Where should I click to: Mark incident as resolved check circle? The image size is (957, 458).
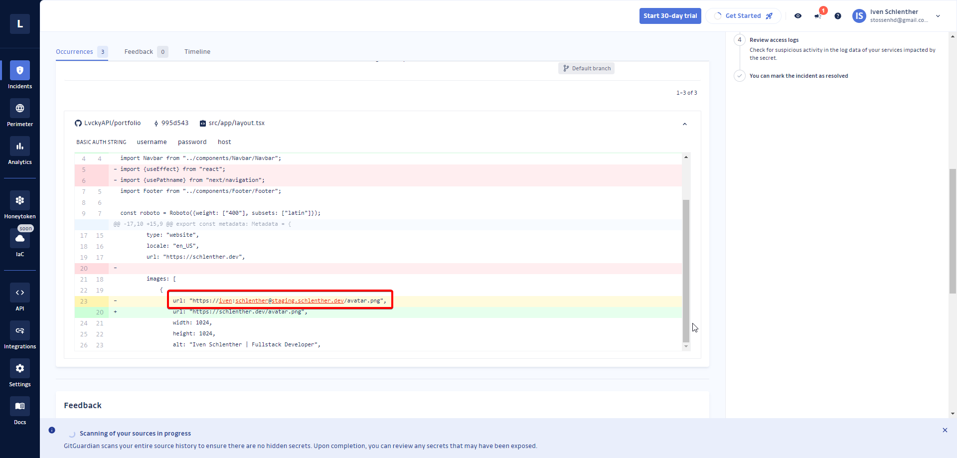[x=740, y=76]
